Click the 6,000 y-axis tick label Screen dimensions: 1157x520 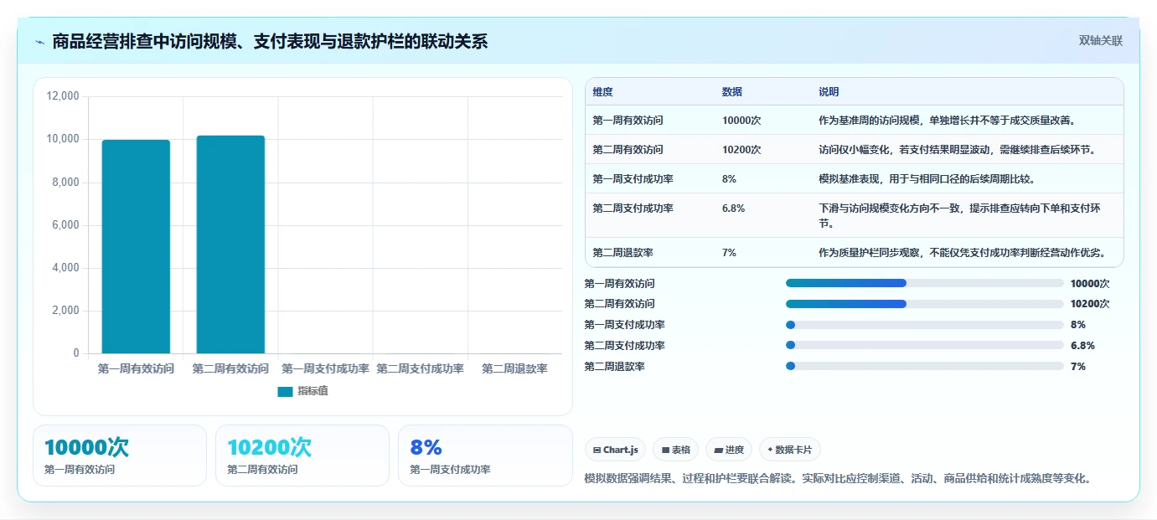coord(65,225)
